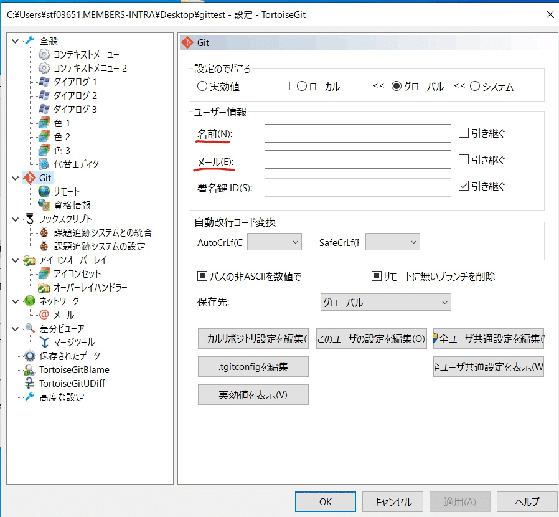Click the gear icon for コンテキストメニュー 2
The width and height of the screenshot is (559, 517).
[44, 68]
